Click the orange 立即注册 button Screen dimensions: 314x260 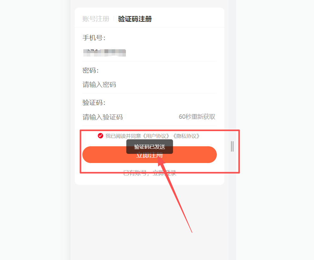[149, 154]
